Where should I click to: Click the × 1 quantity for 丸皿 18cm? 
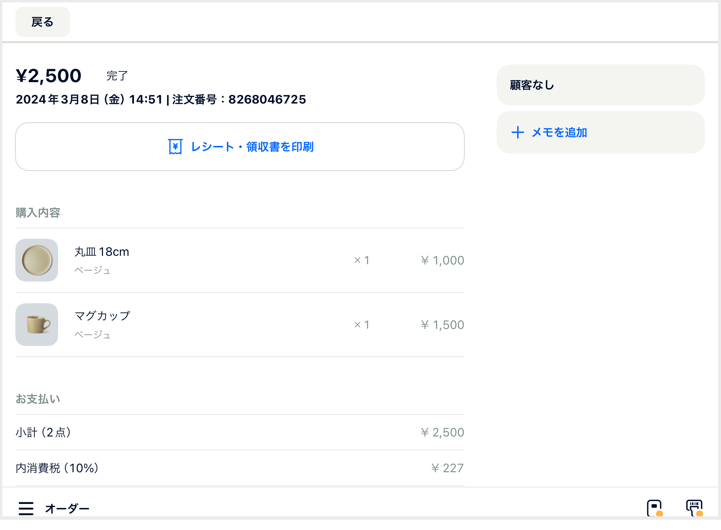362,260
